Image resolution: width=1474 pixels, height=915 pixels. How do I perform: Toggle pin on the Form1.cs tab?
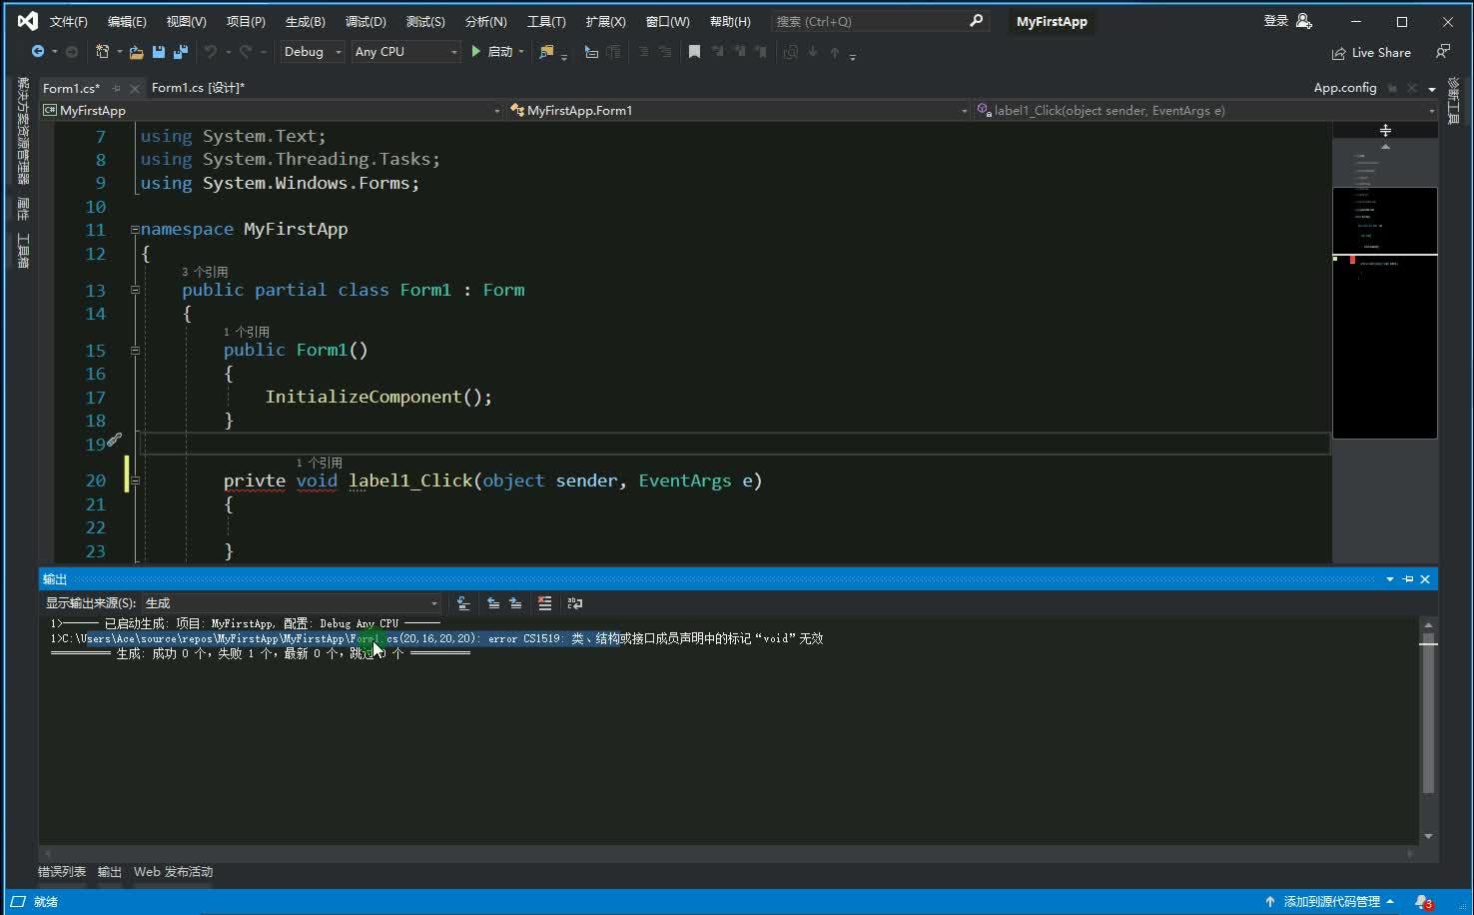[x=117, y=88]
